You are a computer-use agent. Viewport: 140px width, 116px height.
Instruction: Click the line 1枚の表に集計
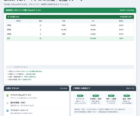[31, 74]
